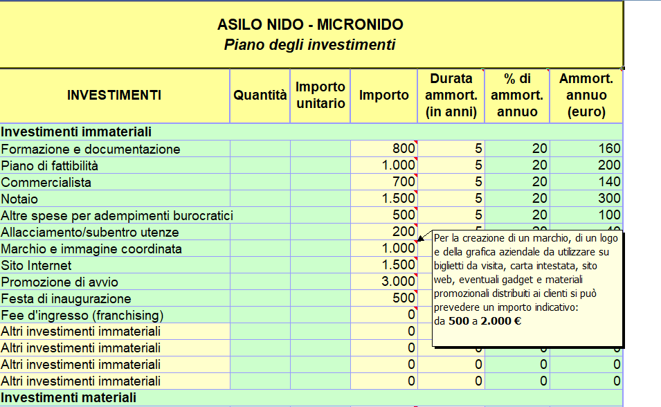This screenshot has width=661, height=407.
Task: Select the 'ASILO NIDO - MICRONIDO' title text
Action: click(310, 24)
